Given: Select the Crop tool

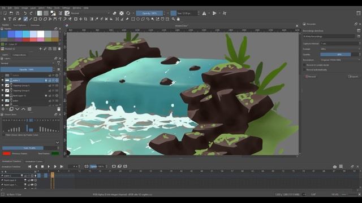Looking at the screenshot, I should (85, 19).
